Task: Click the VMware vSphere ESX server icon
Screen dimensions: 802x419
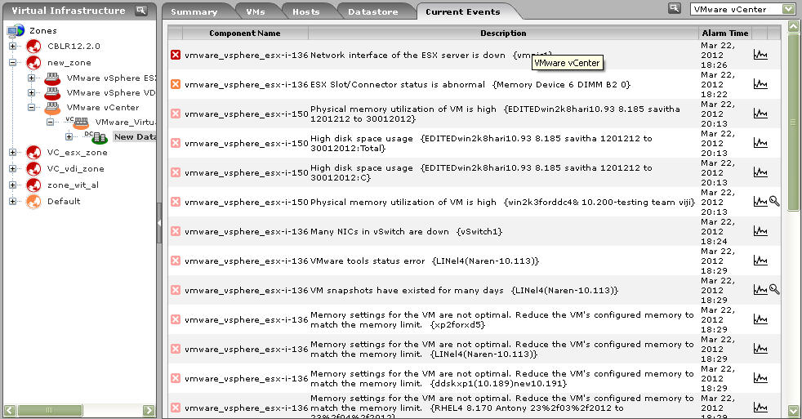Action: pyautogui.click(x=52, y=78)
